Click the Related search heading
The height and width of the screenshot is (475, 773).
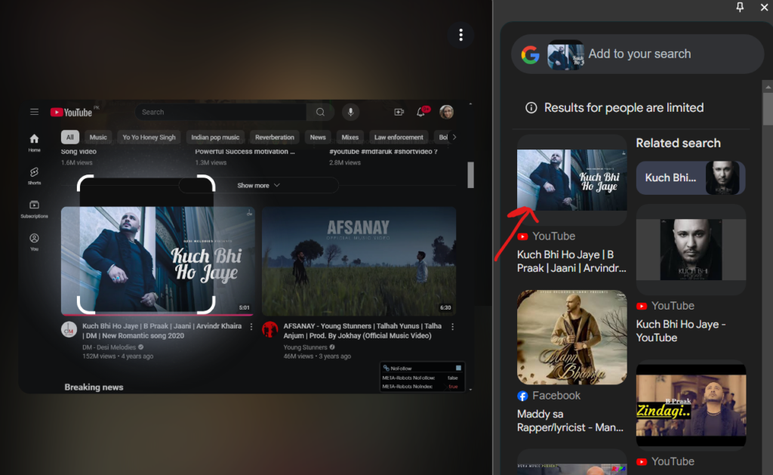678,143
